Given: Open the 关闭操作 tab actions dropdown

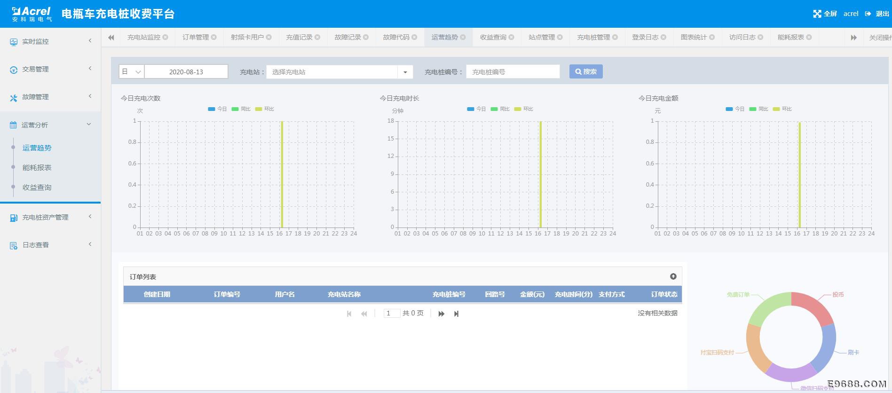Looking at the screenshot, I should coord(879,37).
